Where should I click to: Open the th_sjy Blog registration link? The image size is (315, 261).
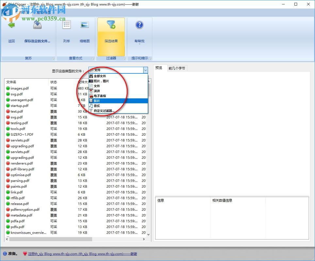(x=82, y=254)
